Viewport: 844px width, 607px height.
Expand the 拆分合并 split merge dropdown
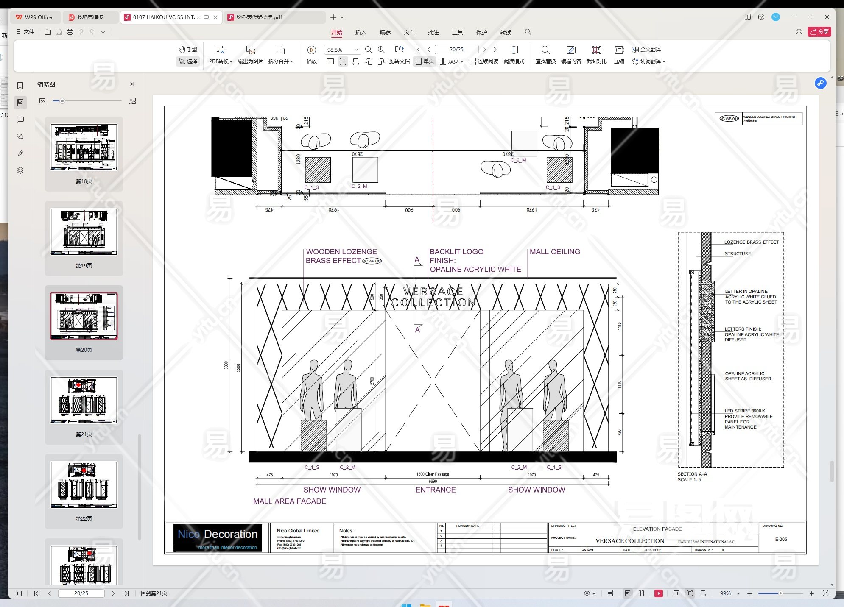point(291,61)
